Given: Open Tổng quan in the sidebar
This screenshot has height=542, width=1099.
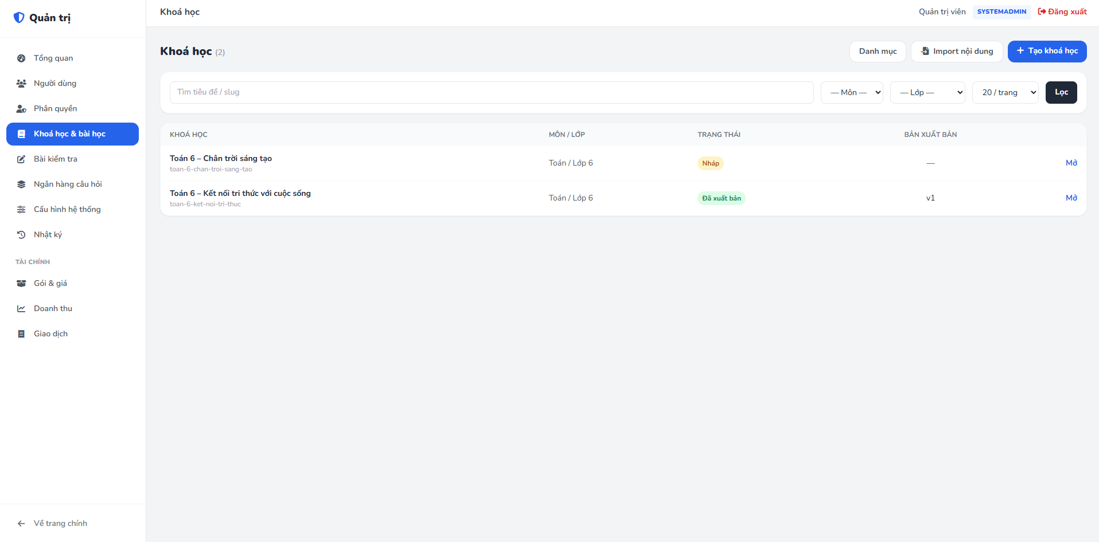Looking at the screenshot, I should [72, 58].
